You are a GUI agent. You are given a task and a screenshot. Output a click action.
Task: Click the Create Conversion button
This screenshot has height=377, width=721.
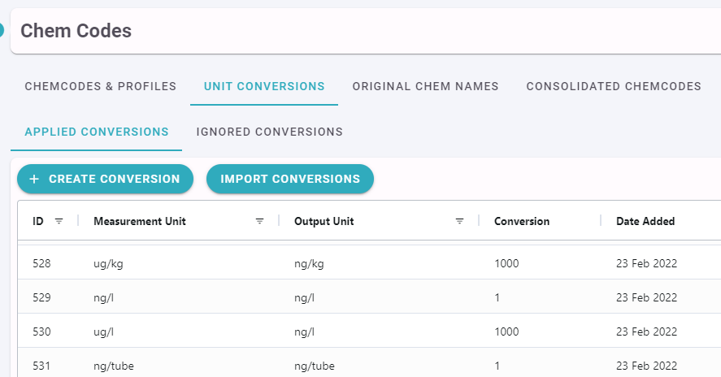tap(106, 179)
